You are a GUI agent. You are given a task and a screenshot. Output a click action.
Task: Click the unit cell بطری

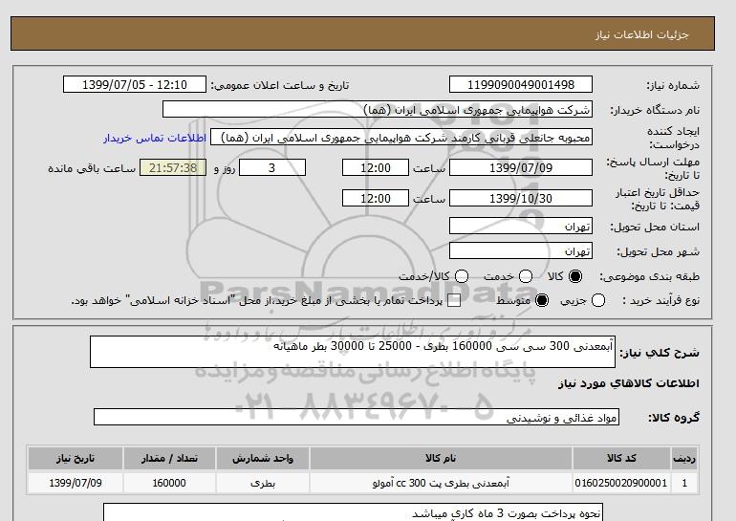click(263, 483)
